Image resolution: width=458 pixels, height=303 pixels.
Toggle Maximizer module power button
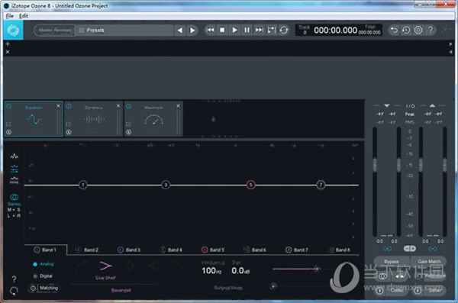129,106
